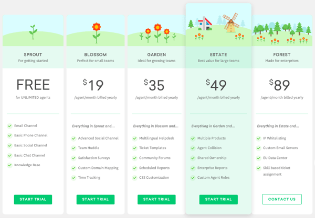Image resolution: width=315 pixels, height=218 pixels.
Task: Click the $89 Forest plan price
Action: point(279,85)
